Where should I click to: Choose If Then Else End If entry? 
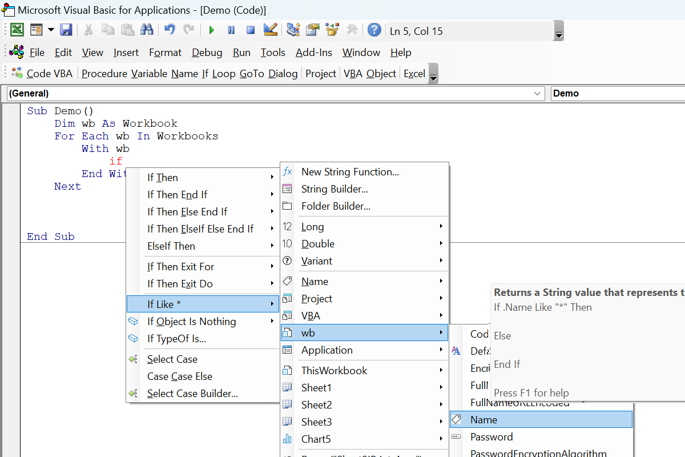tap(203, 212)
